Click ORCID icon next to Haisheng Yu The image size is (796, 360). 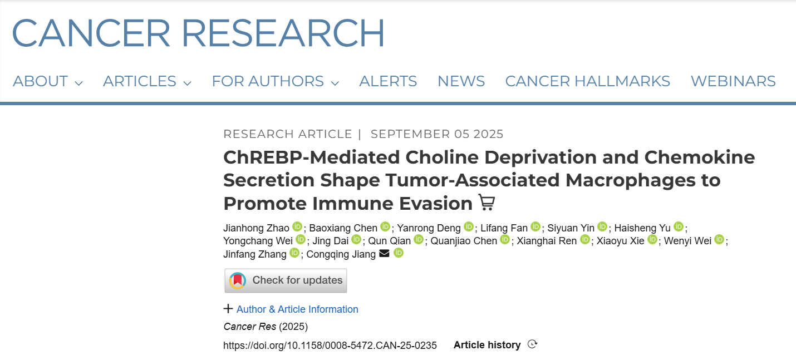[678, 227]
